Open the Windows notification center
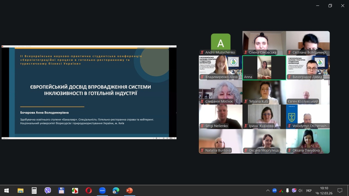349x196 pixels. [x=340, y=190]
